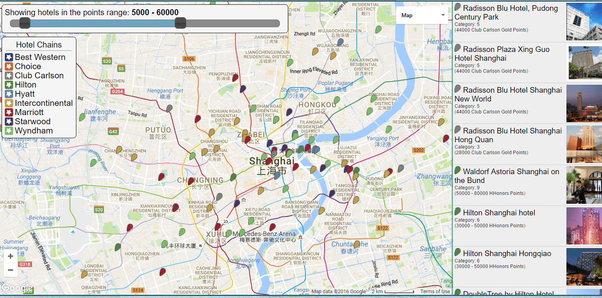The height and width of the screenshot is (298, 602).
Task: Open the Map type dropdown
Action: [422, 16]
